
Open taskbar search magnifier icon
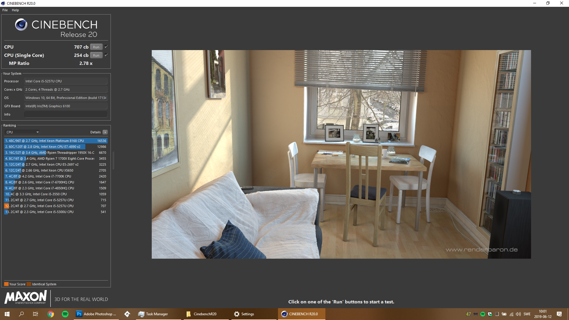[x=21, y=314]
